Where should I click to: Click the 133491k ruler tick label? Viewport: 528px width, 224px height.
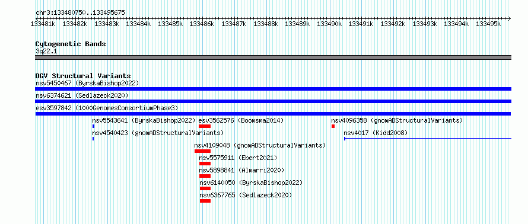click(x=361, y=24)
